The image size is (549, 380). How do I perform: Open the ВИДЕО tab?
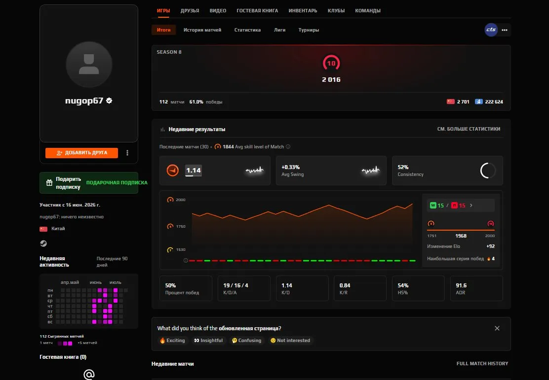pos(218,11)
